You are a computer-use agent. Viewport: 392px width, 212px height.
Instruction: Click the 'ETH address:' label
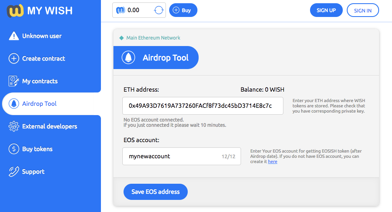click(141, 90)
